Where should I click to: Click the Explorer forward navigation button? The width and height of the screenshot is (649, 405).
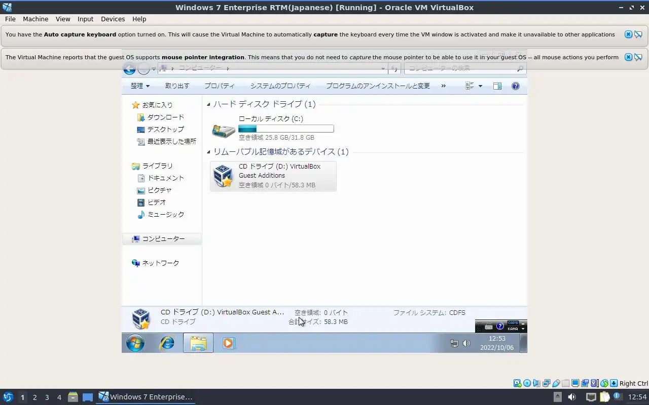tap(143, 68)
